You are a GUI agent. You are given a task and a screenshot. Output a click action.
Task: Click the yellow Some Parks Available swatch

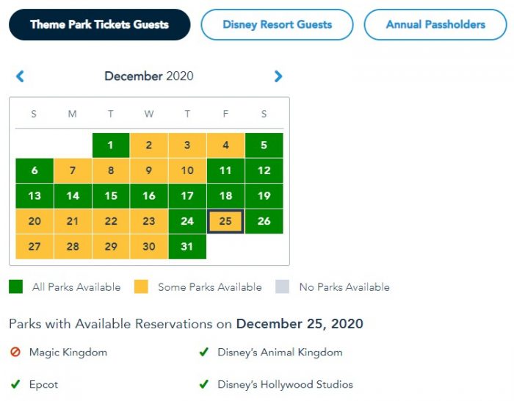click(x=141, y=286)
